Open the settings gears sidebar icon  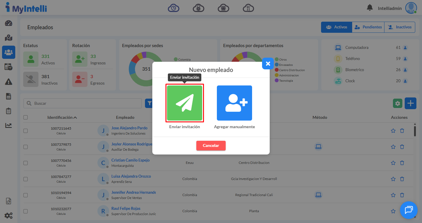tap(9, 216)
